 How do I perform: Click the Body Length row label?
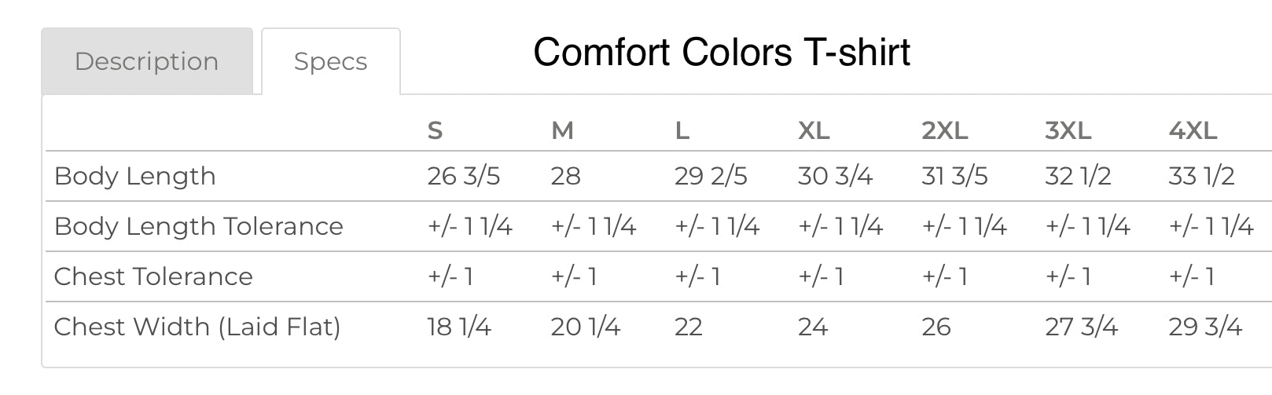tap(134, 176)
